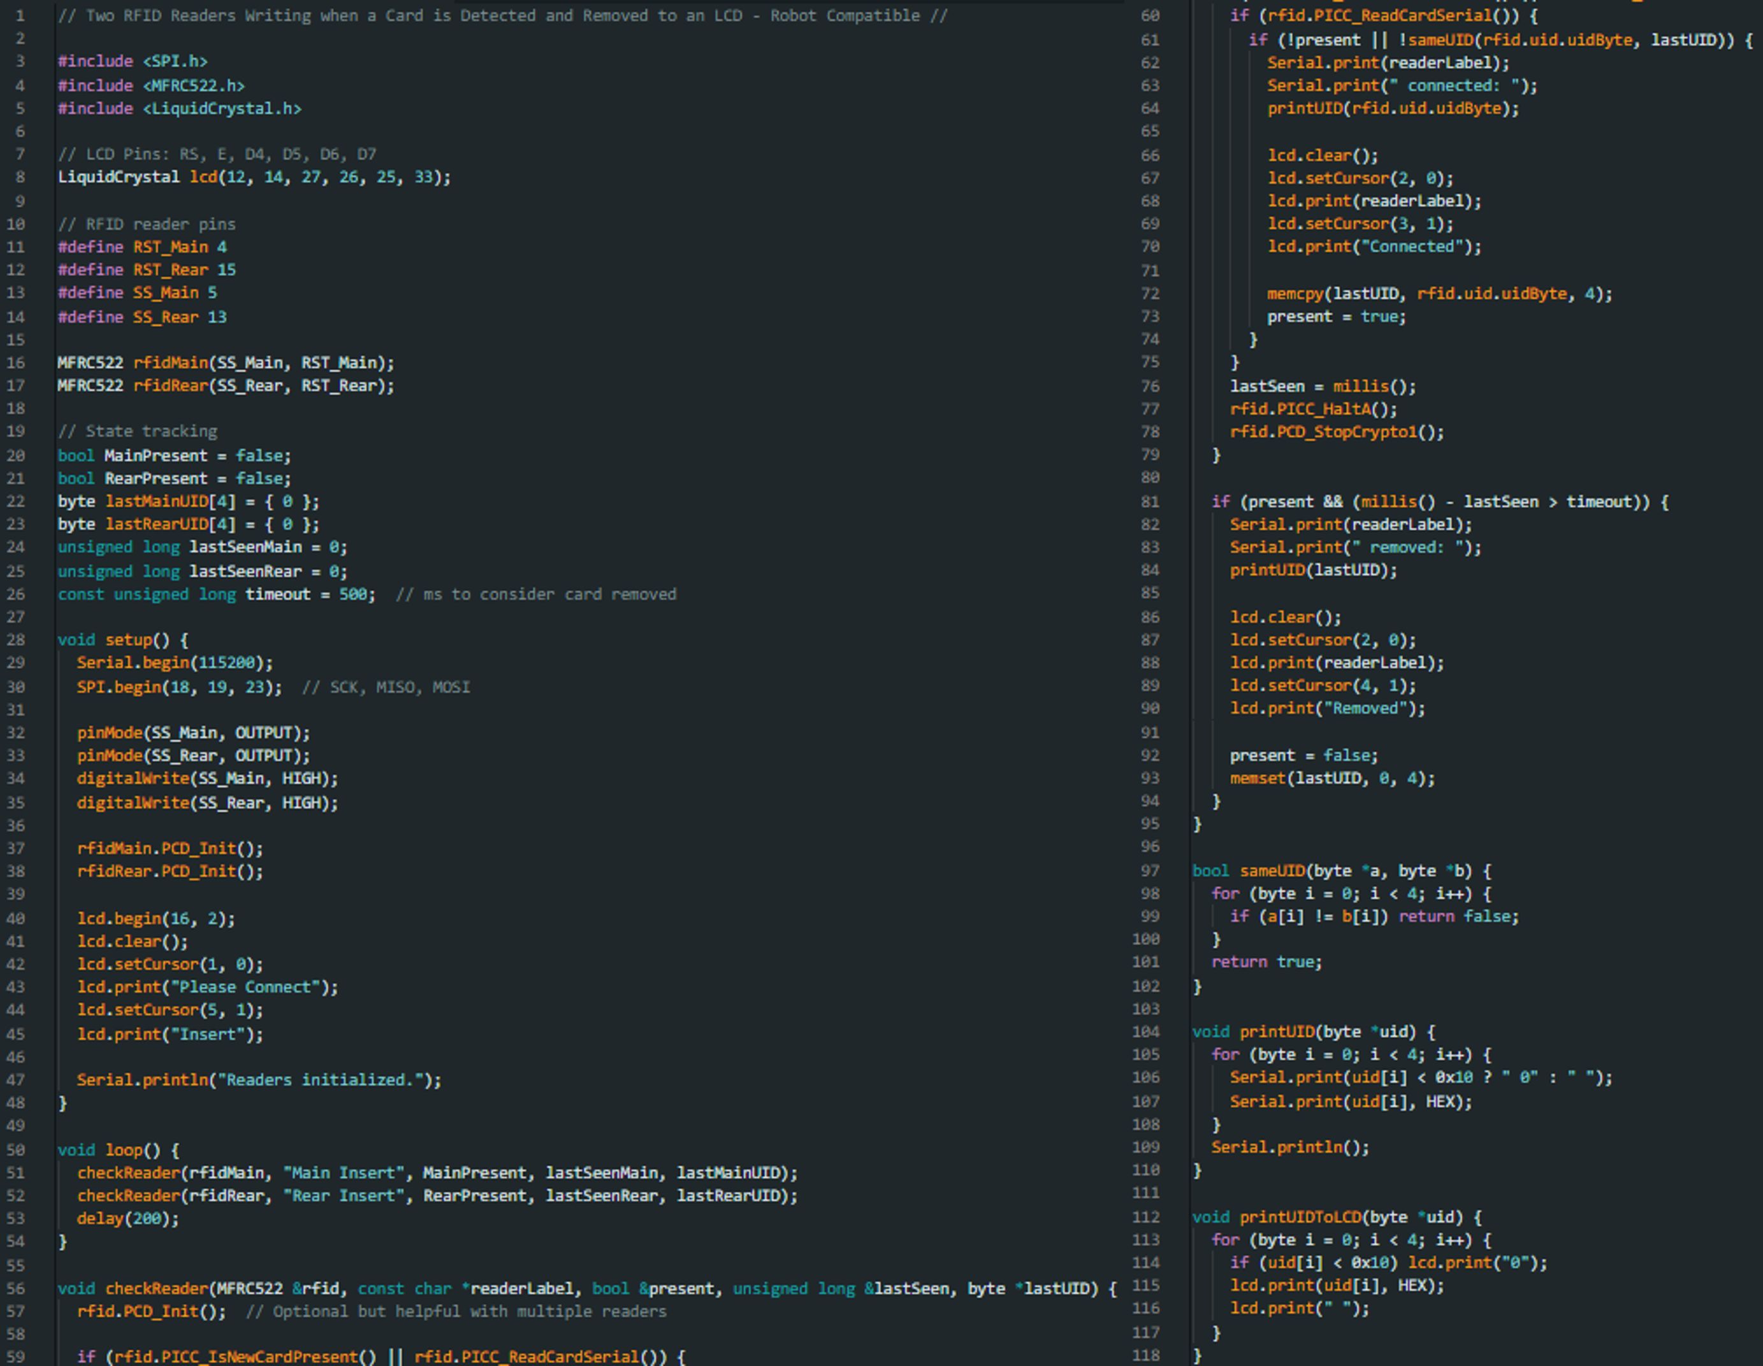
Task: Click line number 118 in the right gutter
Action: click(1147, 1356)
